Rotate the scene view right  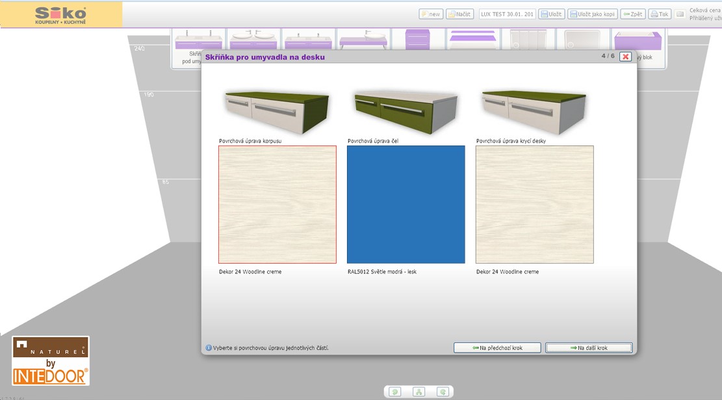[443, 392]
